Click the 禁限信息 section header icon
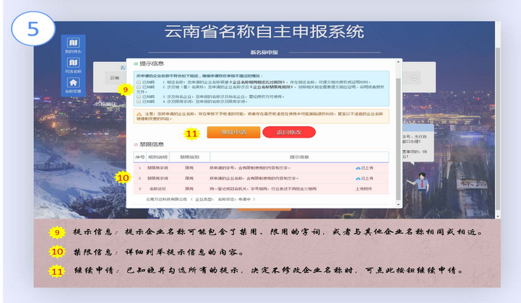521x303 pixels. pyautogui.click(x=135, y=144)
